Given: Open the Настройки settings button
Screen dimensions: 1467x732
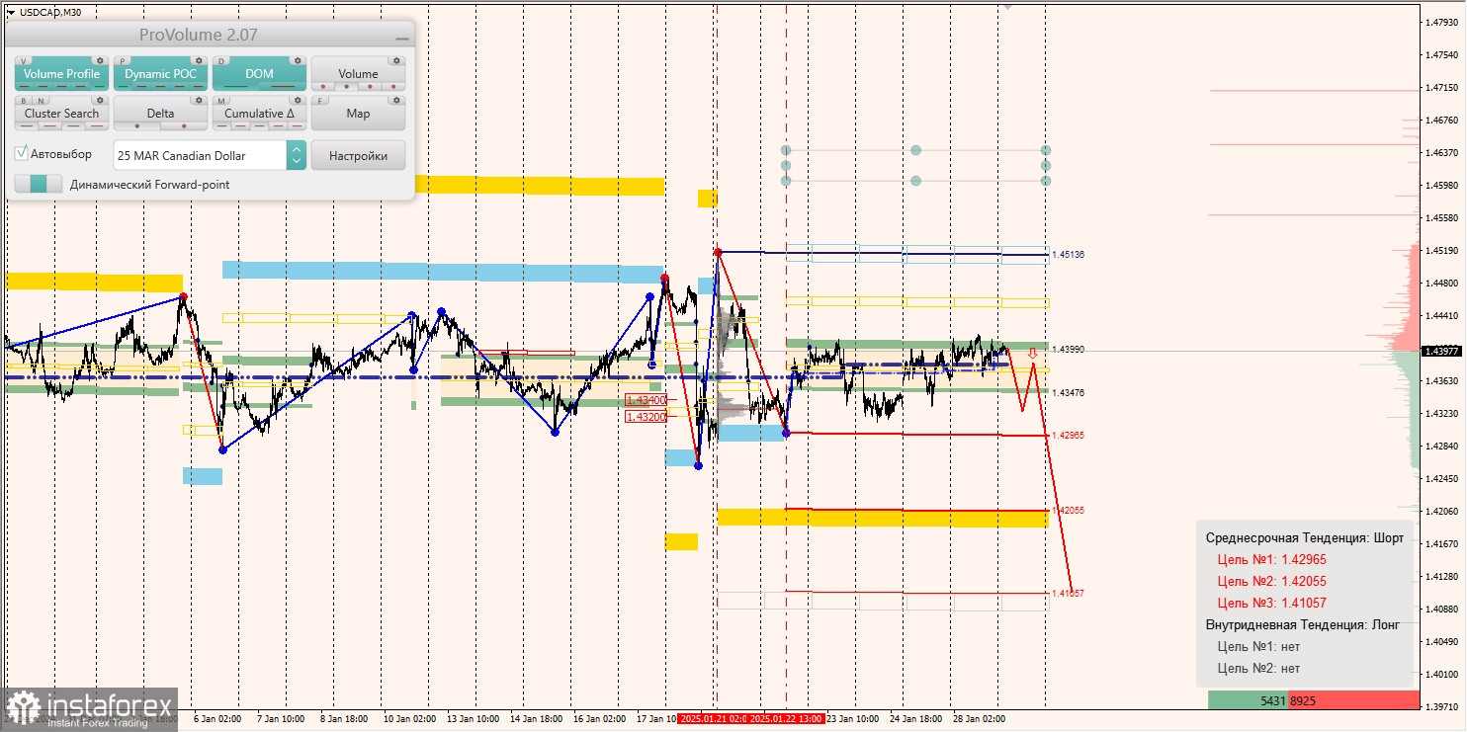Looking at the screenshot, I should tap(358, 155).
